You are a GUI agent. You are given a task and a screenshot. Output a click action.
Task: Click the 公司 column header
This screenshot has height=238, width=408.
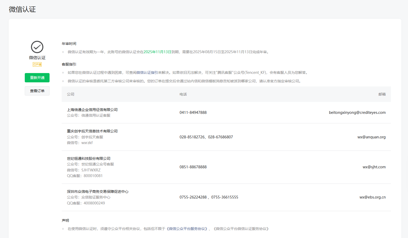(x=71, y=94)
